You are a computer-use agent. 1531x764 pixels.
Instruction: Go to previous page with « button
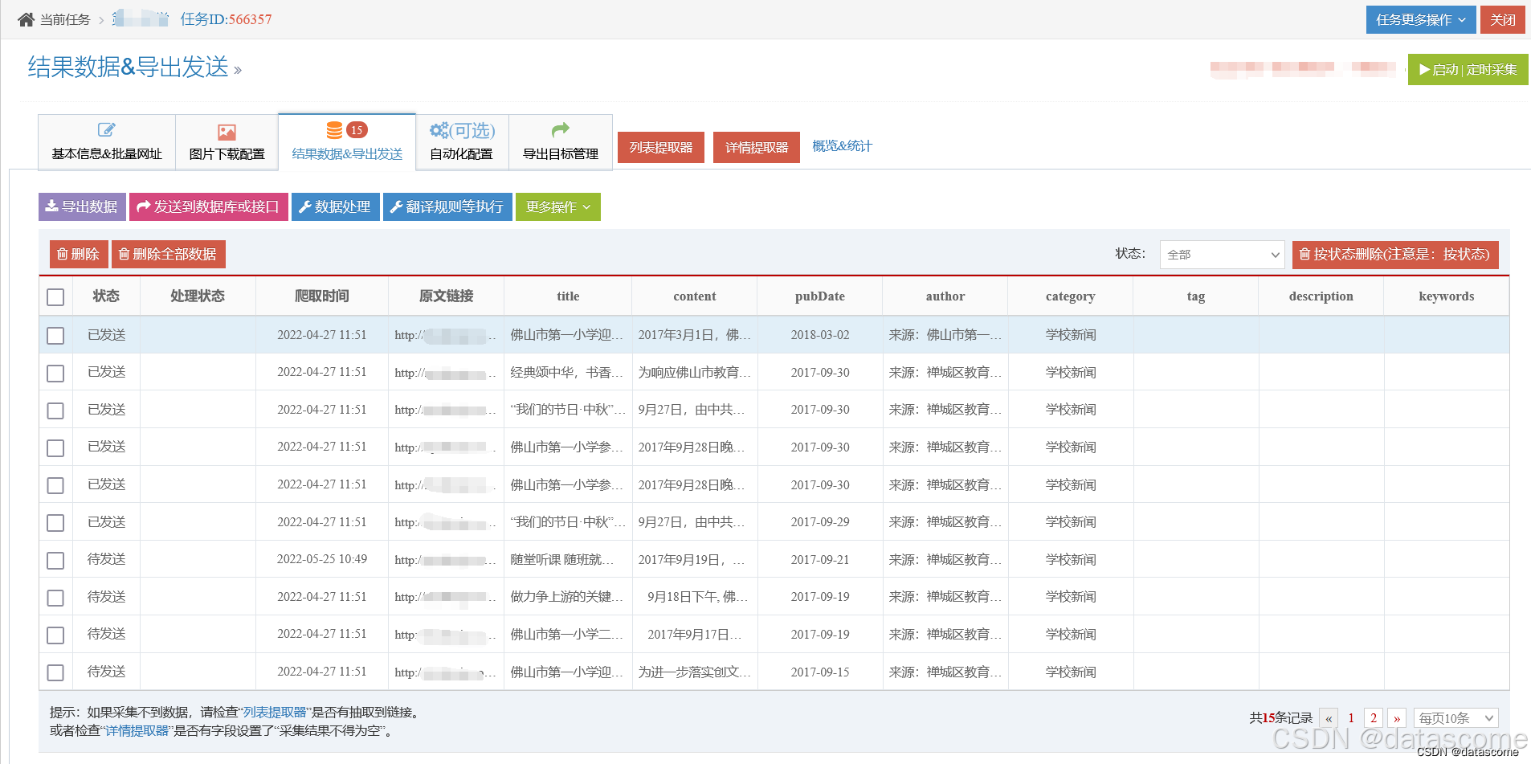[1329, 718]
